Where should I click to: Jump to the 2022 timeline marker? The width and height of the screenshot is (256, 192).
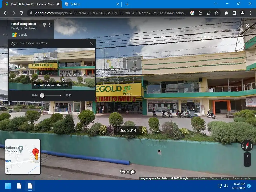point(61,95)
